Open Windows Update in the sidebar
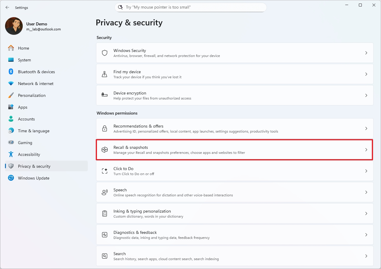This screenshot has width=381, height=269. click(x=33, y=178)
